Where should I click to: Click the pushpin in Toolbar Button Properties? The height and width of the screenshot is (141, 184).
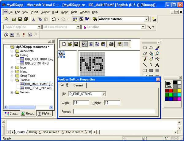coord(61,85)
